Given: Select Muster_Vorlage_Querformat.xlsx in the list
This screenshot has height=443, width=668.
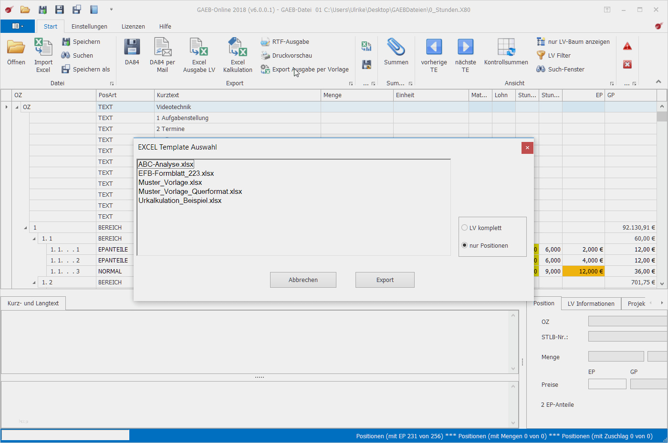Looking at the screenshot, I should (x=190, y=191).
